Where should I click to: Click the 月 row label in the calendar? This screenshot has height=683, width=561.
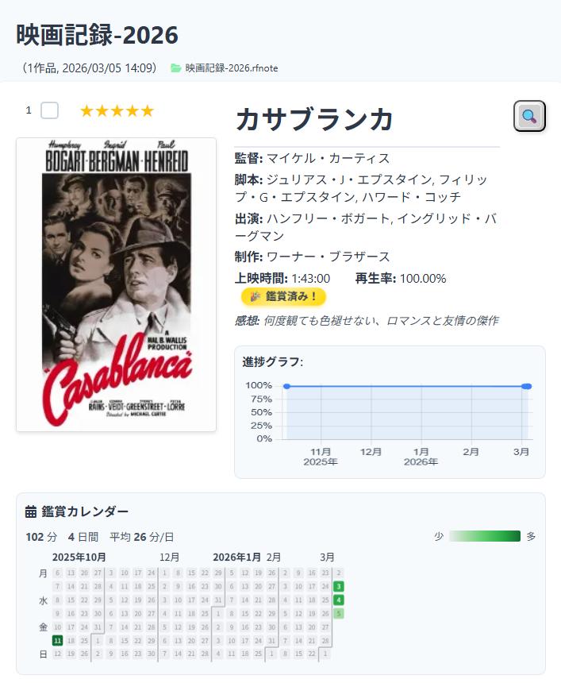pos(44,573)
